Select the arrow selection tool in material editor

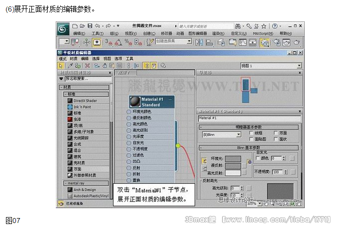click(61, 66)
